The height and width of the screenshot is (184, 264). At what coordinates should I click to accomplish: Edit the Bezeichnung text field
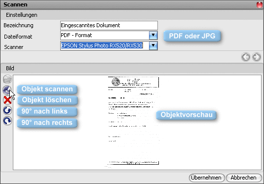coord(109,25)
